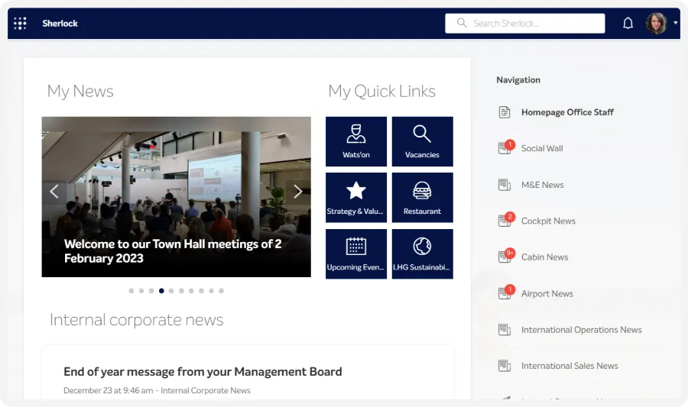Open the Strategy & Values star tile
Screen dimensions: 688x407
pyautogui.click(x=356, y=198)
